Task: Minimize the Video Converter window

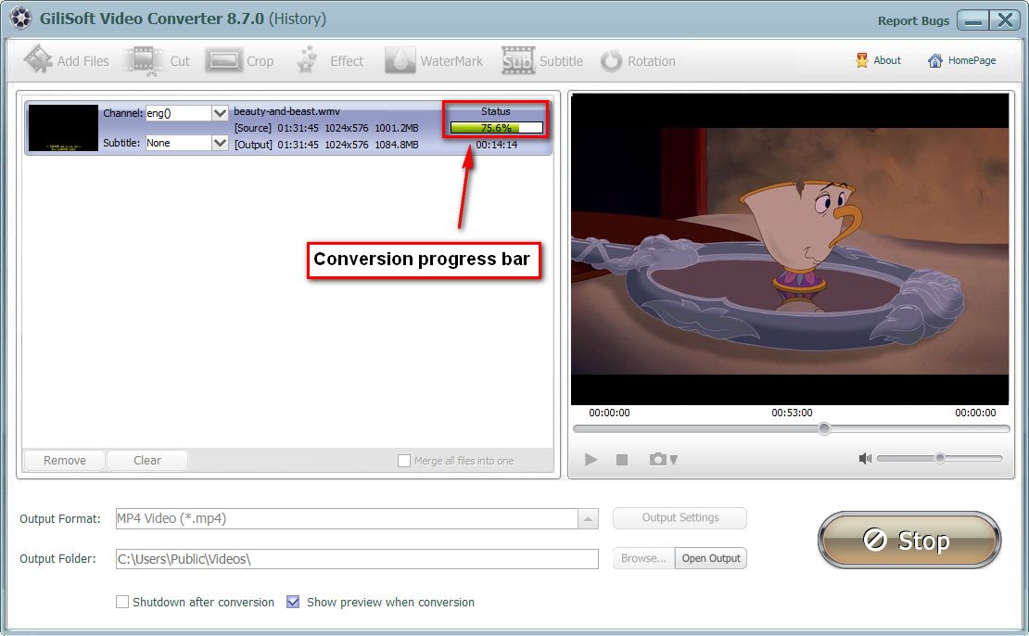Action: pyautogui.click(x=972, y=19)
